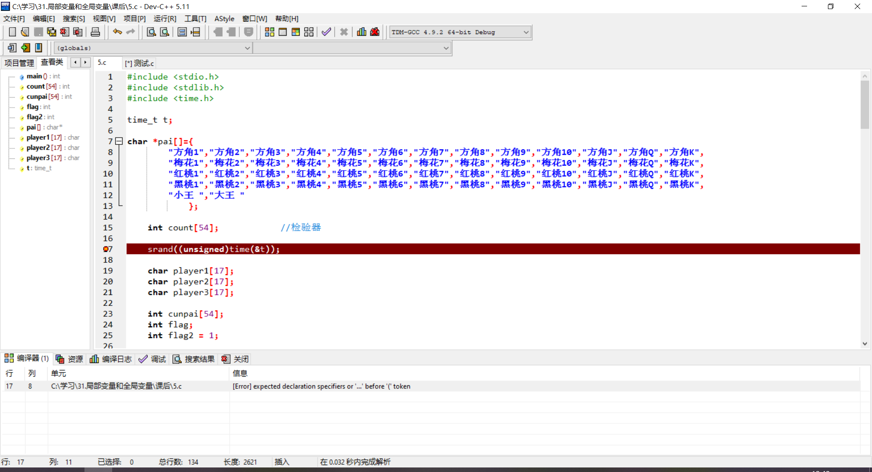Open the 运行[R] menu

(x=165, y=19)
